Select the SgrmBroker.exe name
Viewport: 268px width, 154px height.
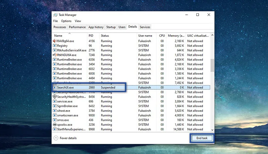(67, 106)
